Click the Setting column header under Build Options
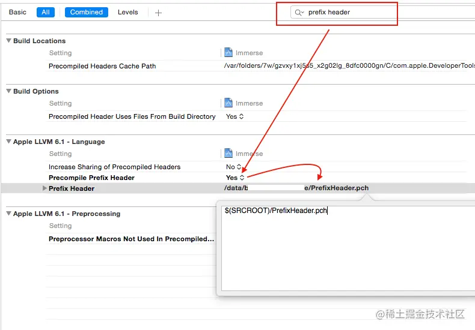The height and width of the screenshot is (330, 475). [x=61, y=103]
